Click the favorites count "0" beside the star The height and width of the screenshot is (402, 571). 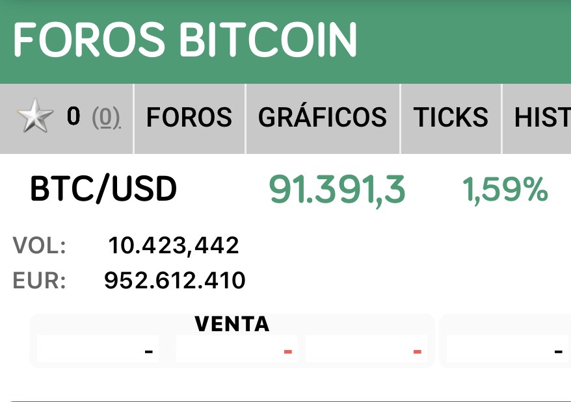73,117
